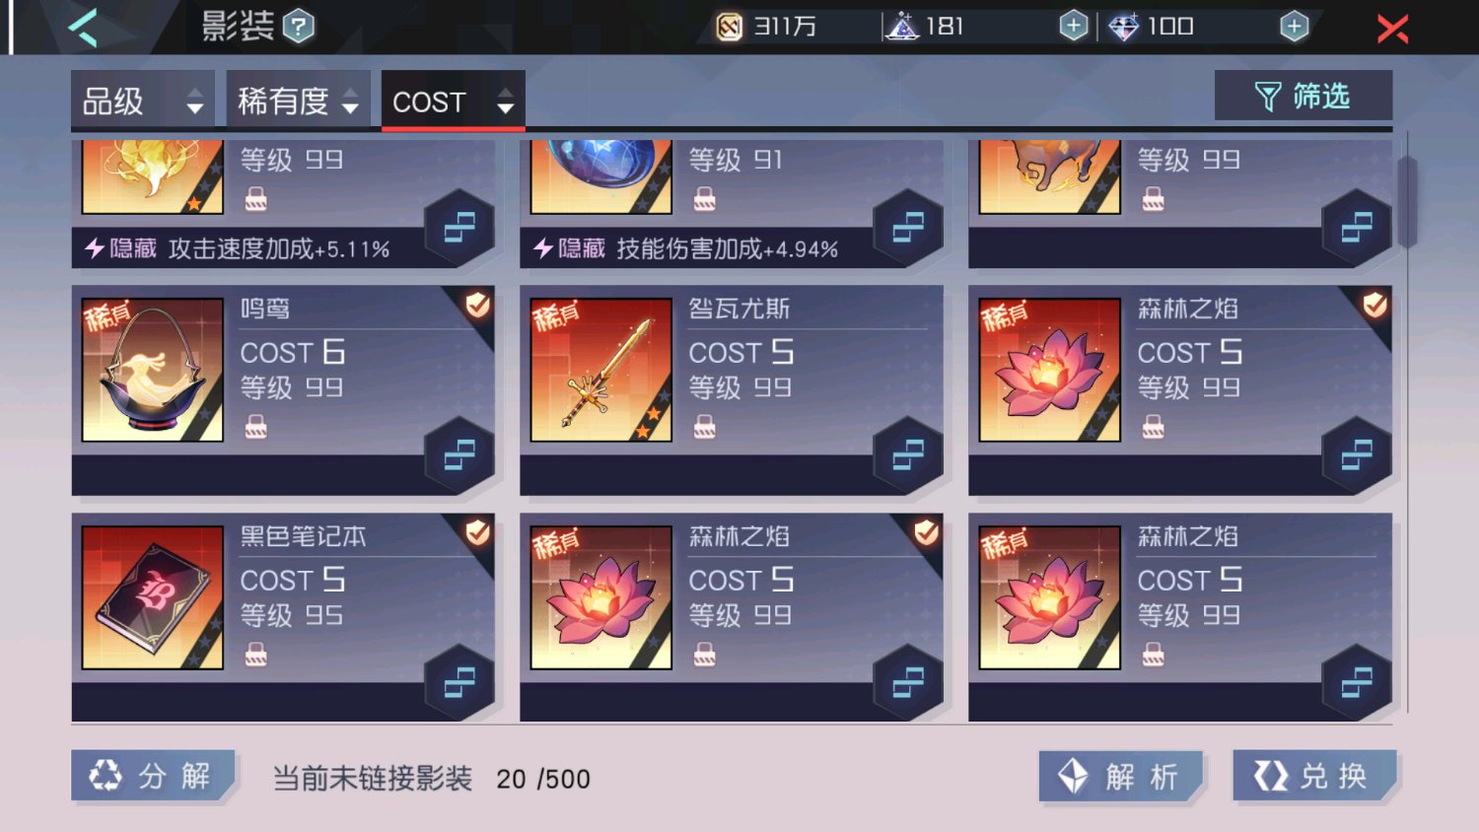1479x832 pixels.
Task: Open the 解析 analysis button
Action: (x=1122, y=777)
